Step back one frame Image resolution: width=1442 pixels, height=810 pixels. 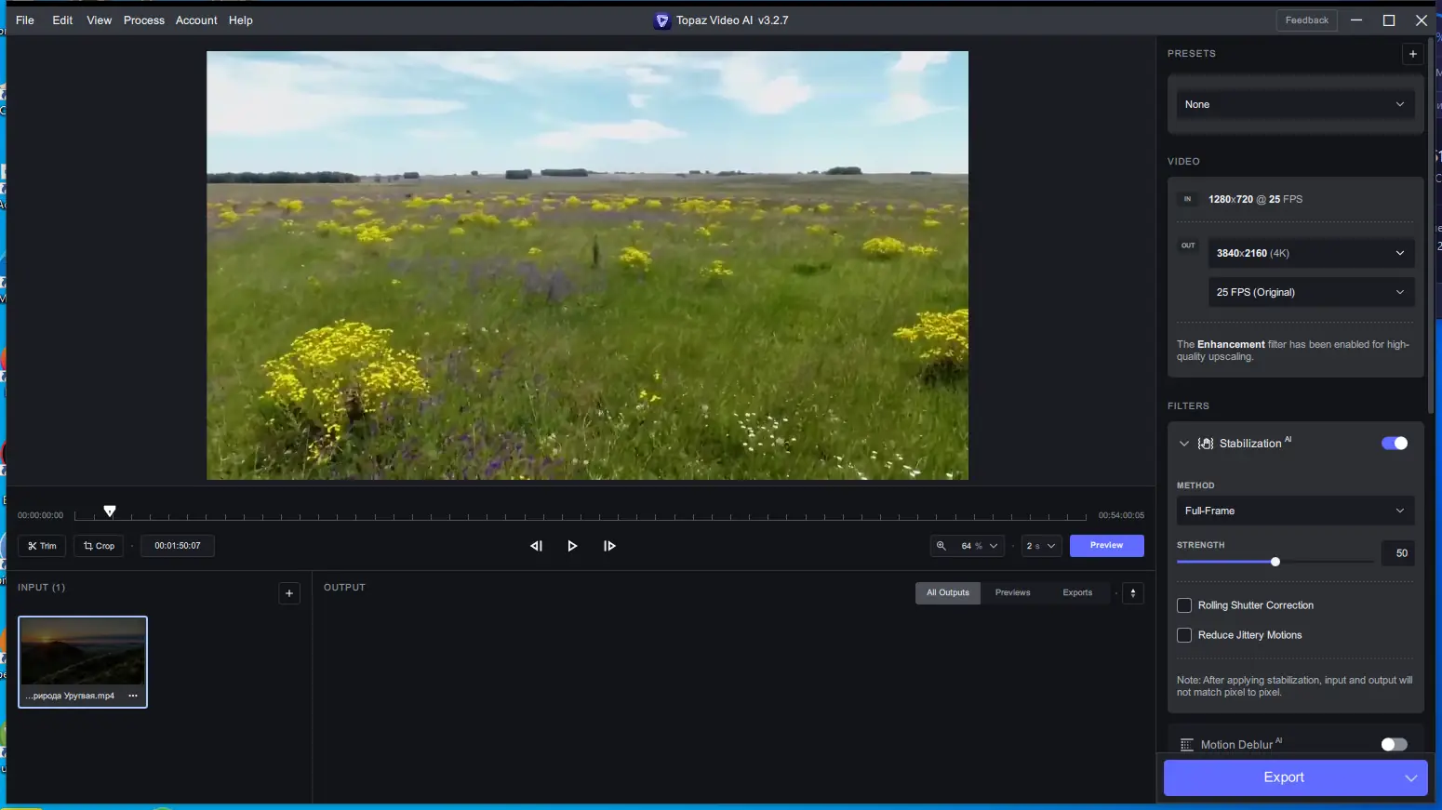point(536,546)
